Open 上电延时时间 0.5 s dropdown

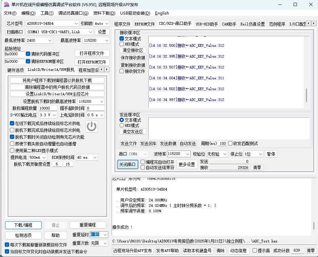(x=95, y=115)
